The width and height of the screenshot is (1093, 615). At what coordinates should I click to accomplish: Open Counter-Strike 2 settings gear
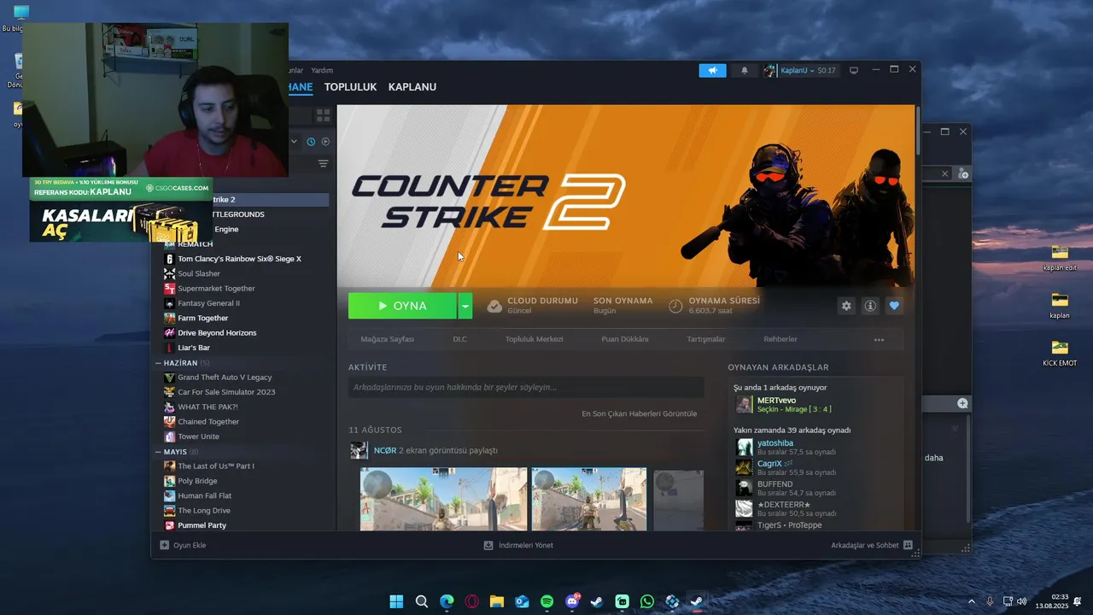[846, 306]
